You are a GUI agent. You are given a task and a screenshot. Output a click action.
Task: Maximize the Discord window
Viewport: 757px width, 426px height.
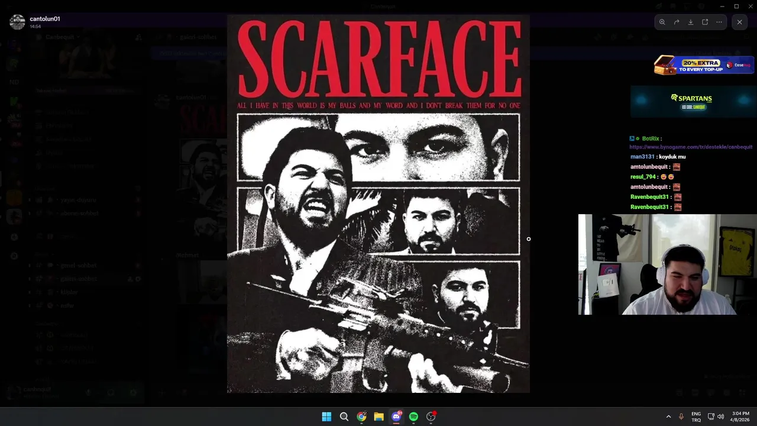click(x=736, y=6)
